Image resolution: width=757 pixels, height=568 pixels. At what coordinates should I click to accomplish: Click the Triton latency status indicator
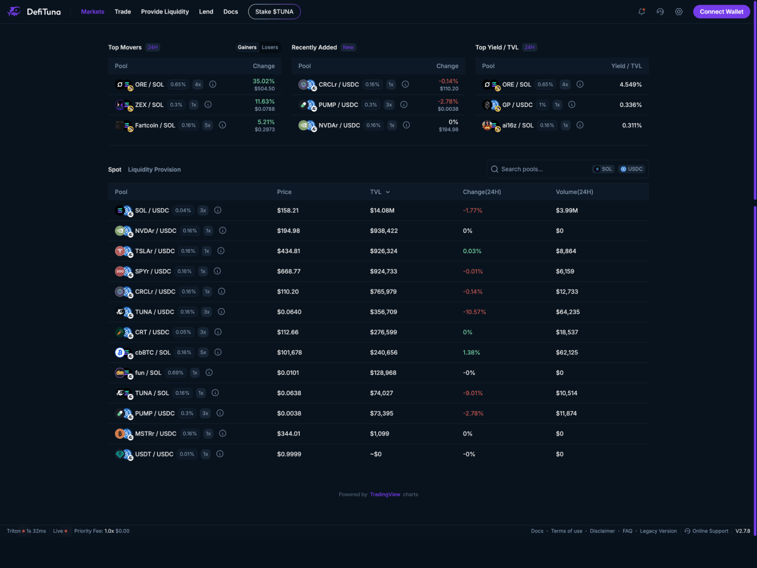click(26, 531)
